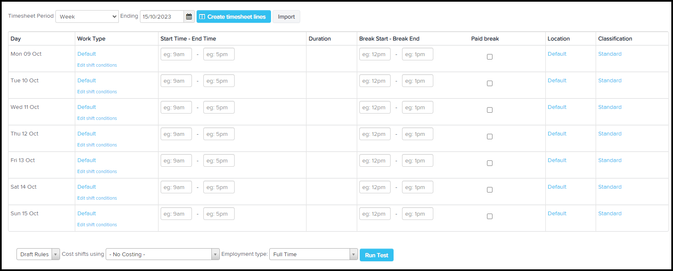Open the calendar icon beside Ending date
Viewport: 673px width, 271px height.
[189, 17]
